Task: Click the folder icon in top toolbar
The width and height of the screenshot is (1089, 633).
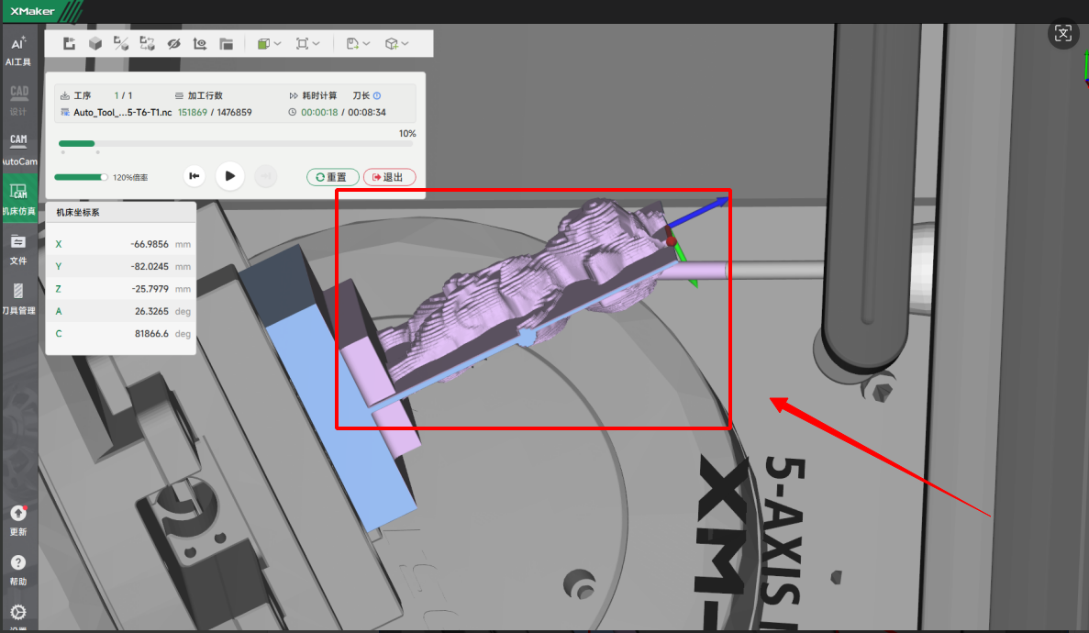Action: click(227, 43)
